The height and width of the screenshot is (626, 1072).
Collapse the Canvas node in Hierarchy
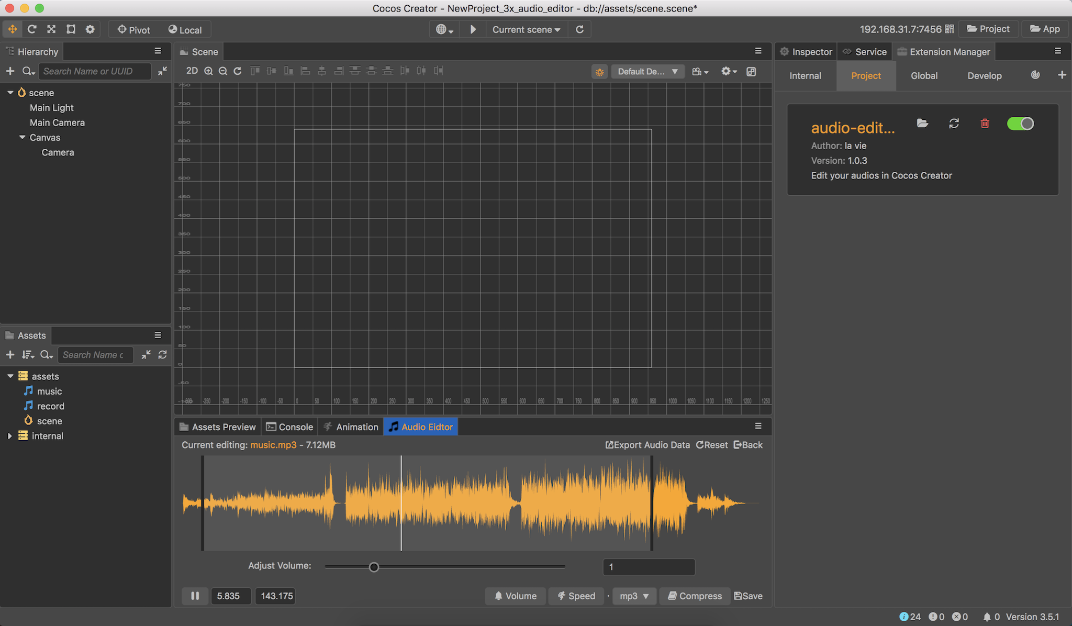[x=23, y=137]
